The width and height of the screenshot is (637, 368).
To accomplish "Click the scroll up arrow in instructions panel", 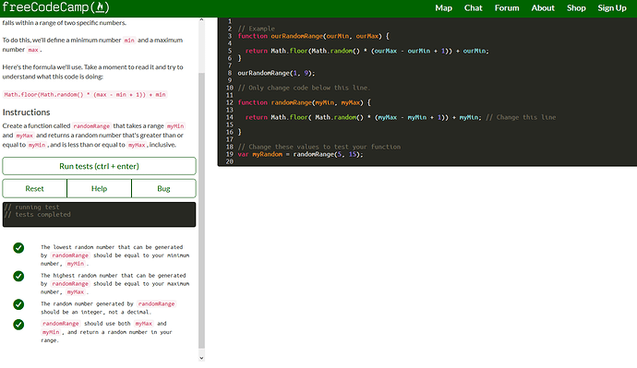I will pyautogui.click(x=202, y=19).
